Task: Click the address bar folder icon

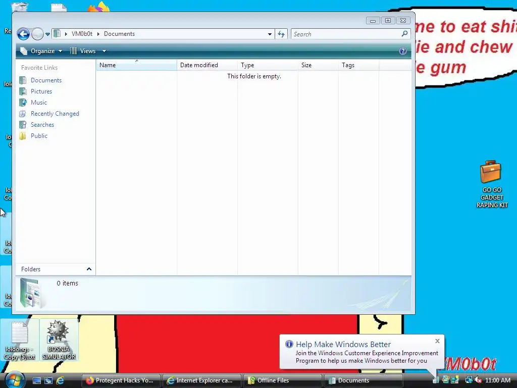Action: point(57,34)
